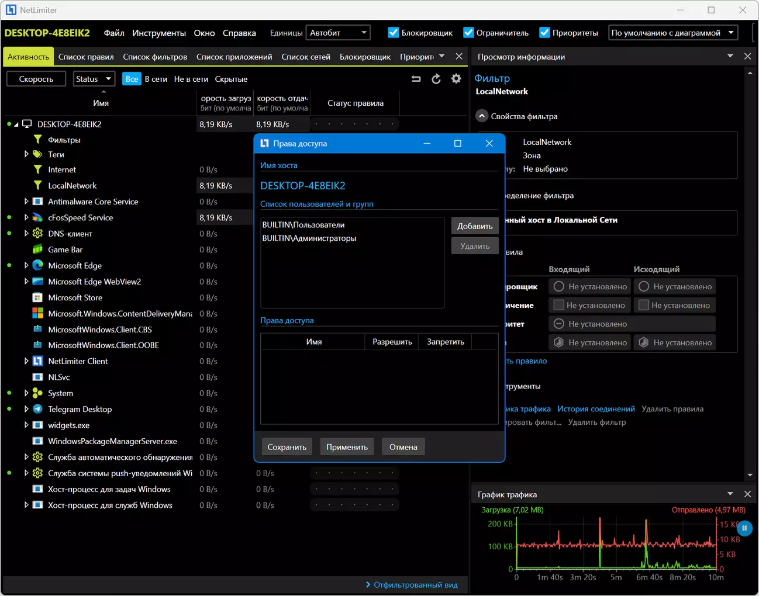This screenshot has width=759, height=596.
Task: Click the Сохранить button
Action: [x=287, y=447]
